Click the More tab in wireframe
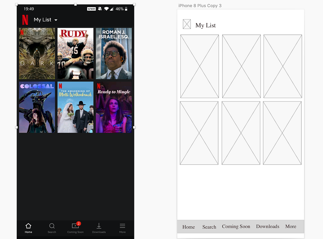This screenshot has width=323, height=239. coord(291,226)
